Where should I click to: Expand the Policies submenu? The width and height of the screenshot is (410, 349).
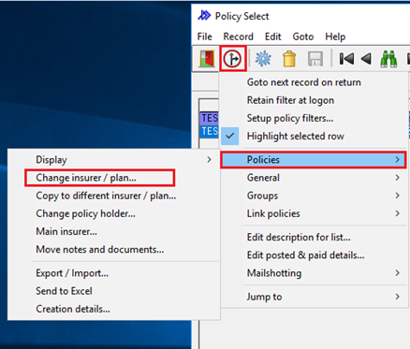pos(314,160)
